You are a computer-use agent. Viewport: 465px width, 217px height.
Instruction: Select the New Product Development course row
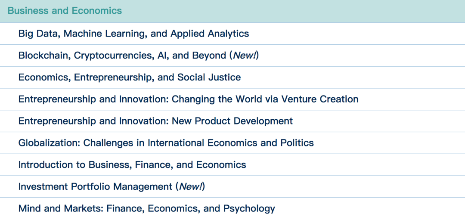232,121
